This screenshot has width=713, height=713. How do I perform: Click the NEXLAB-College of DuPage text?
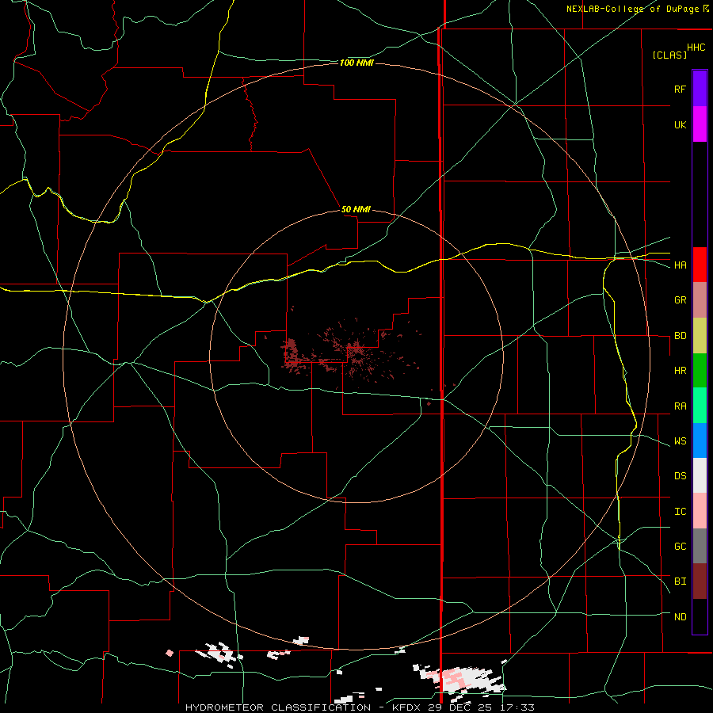point(632,9)
